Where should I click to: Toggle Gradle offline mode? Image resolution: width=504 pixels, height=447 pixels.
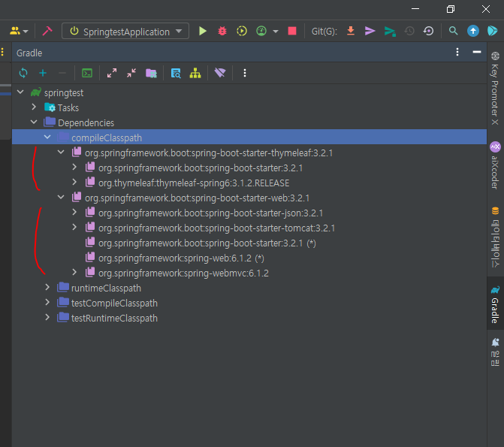pyautogui.click(x=220, y=73)
